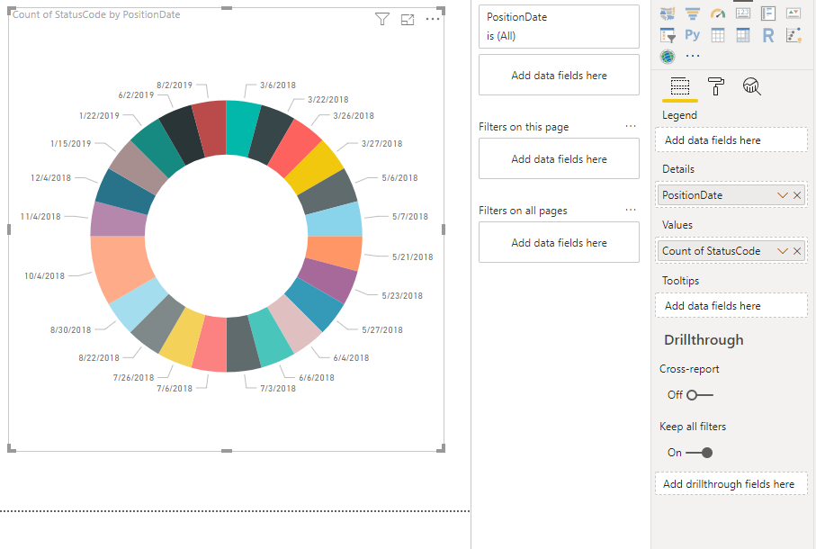Screen dimensions: 816x549
Task: Select the 3/6/2018 teal donut slice
Action: coord(241,128)
